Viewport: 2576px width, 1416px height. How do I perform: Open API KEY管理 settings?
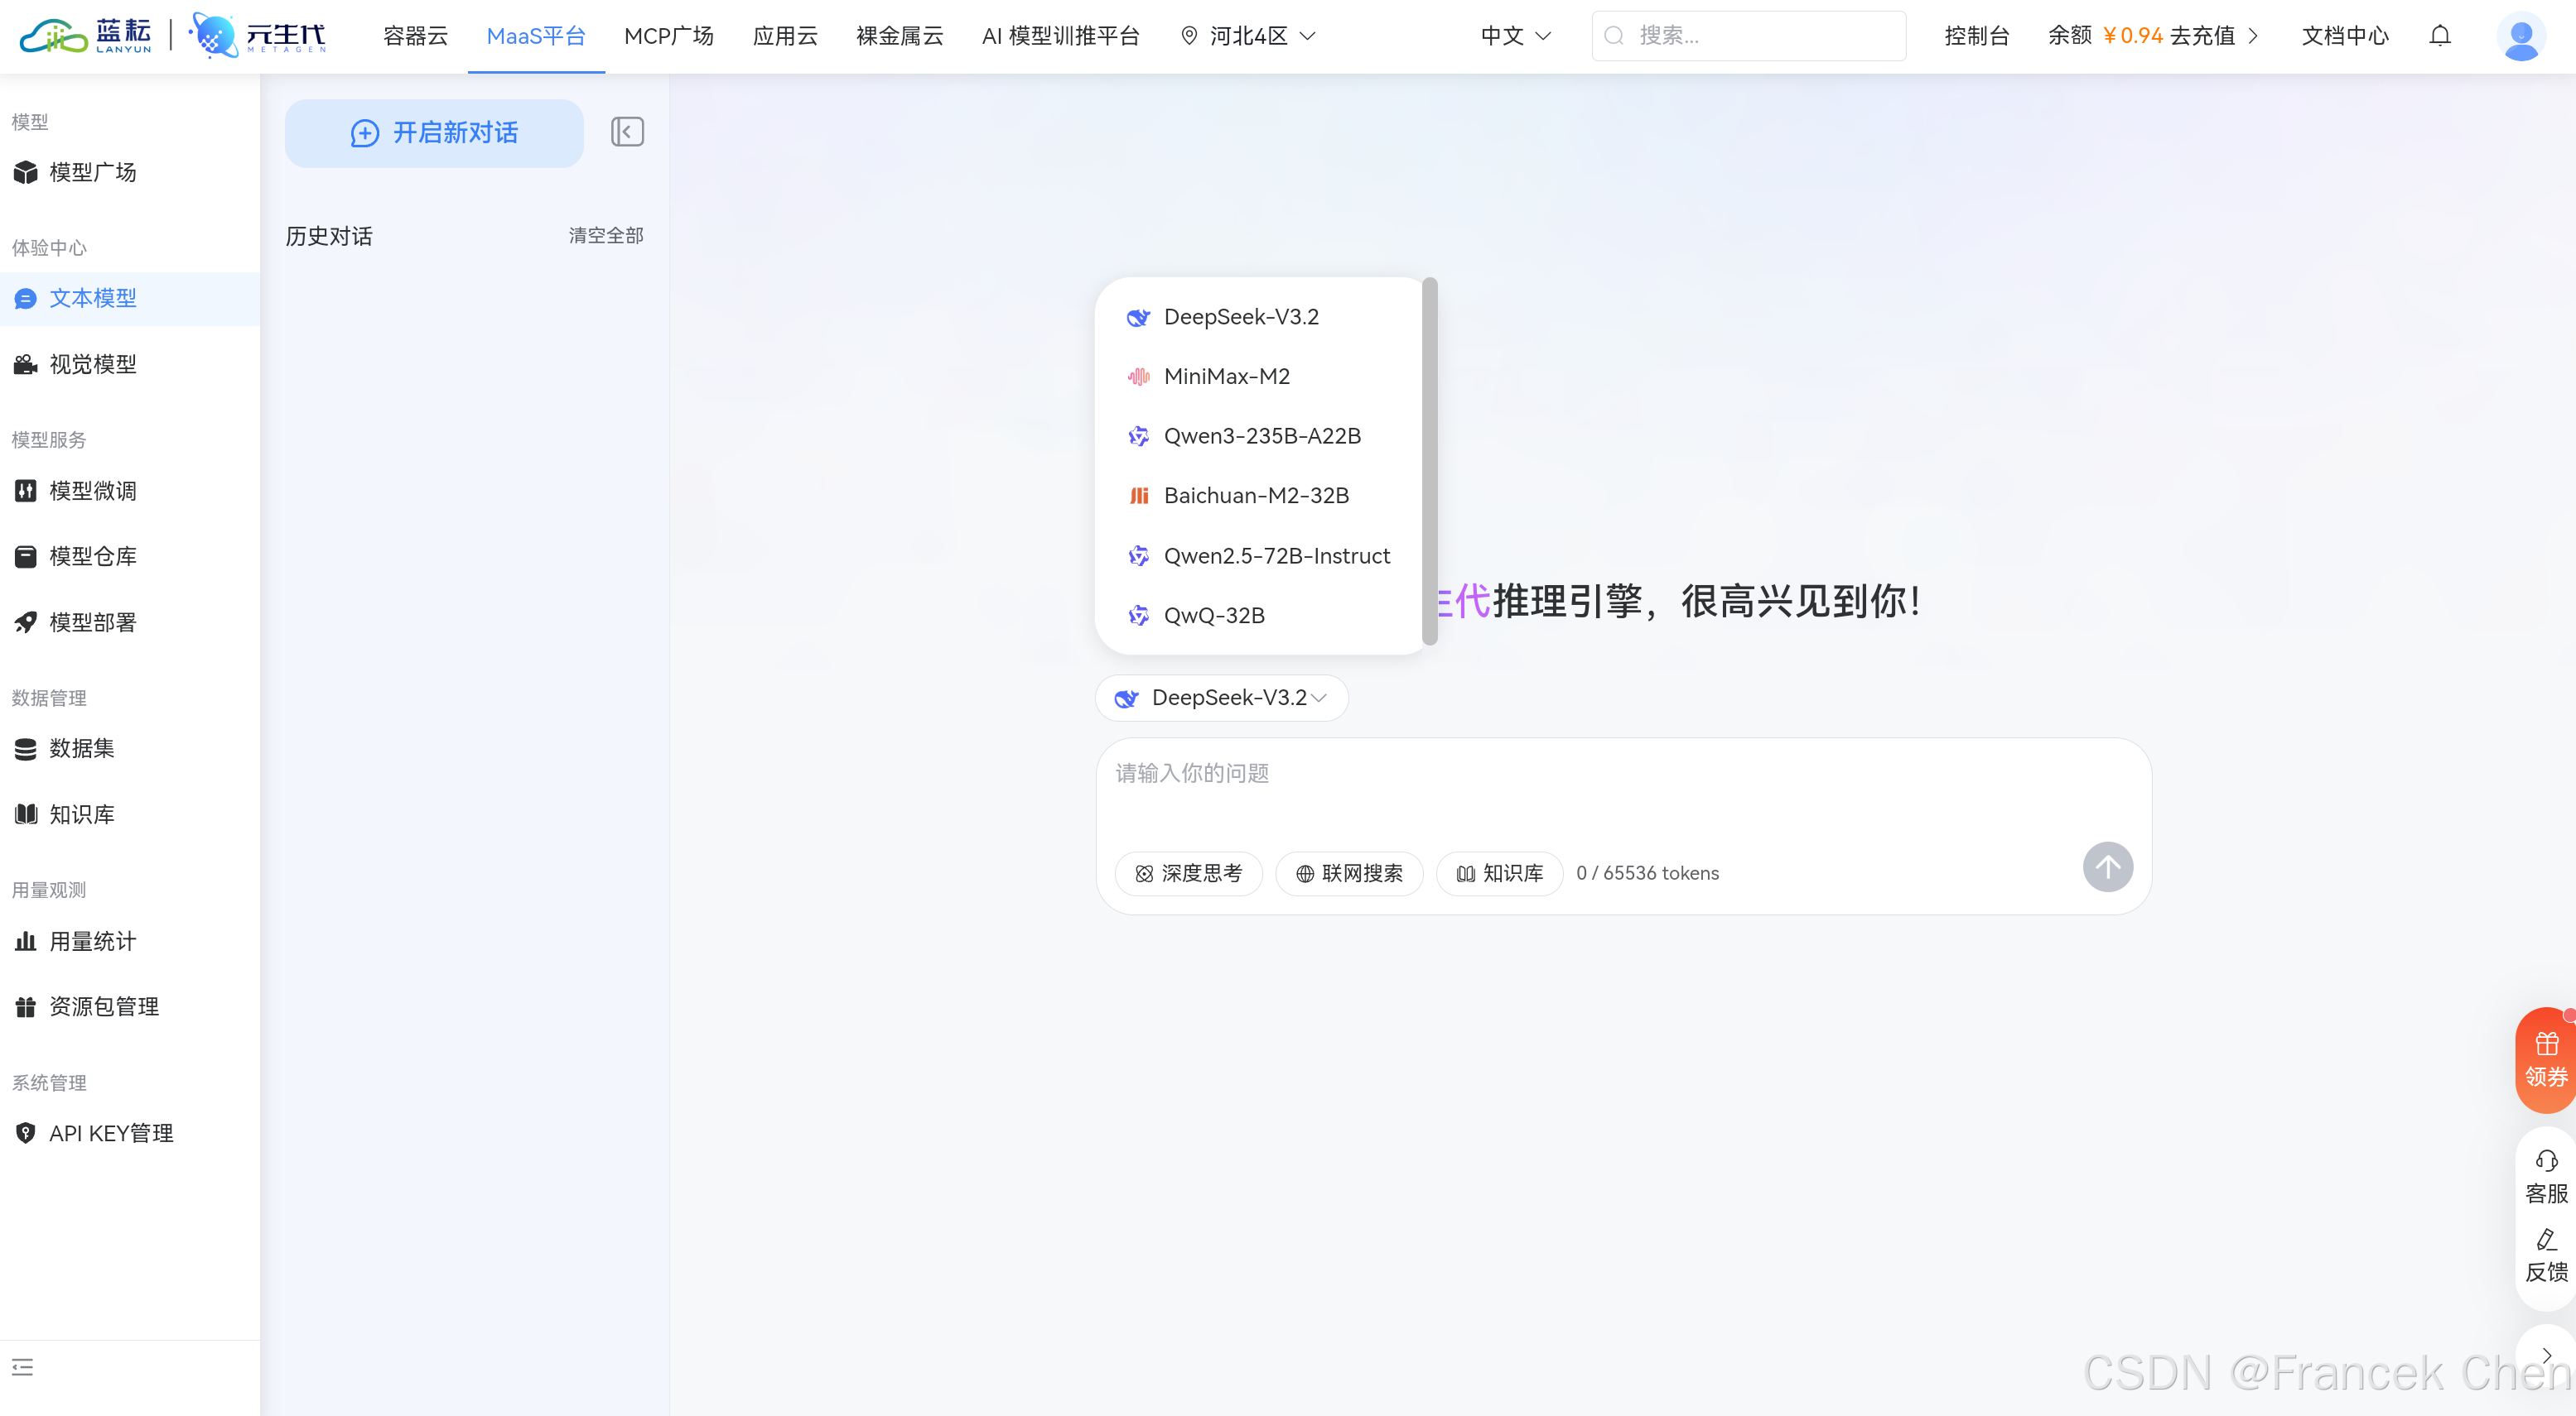pos(110,1132)
